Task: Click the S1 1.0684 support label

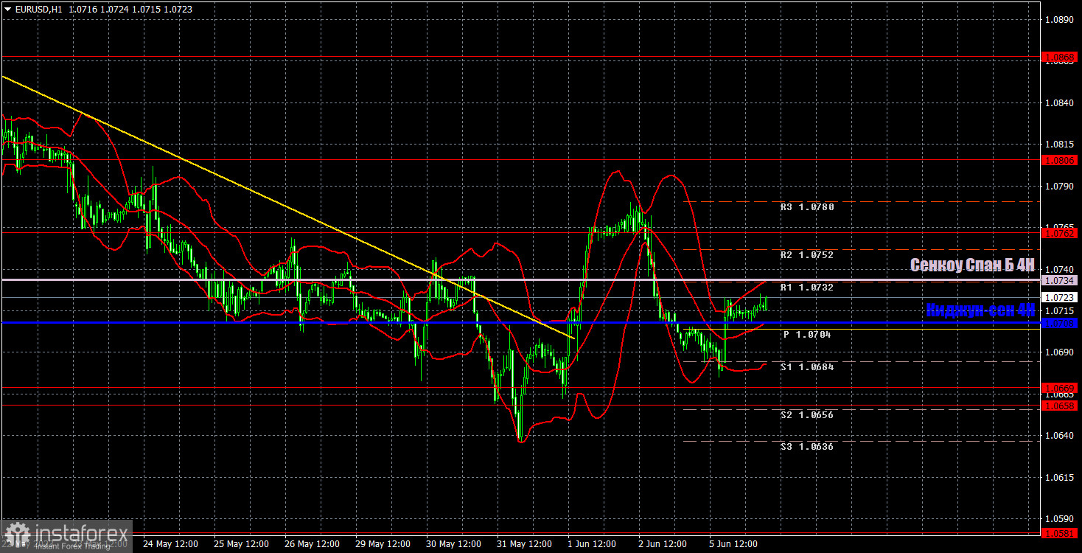Action: [807, 367]
